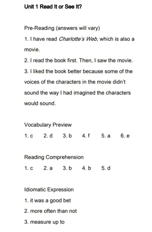This screenshot has width=152, height=232.
Task: Click the heading 'Unit 1 Read It or See It?'
Action: (53, 7)
